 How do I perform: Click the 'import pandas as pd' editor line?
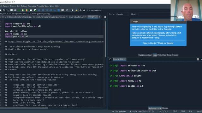click(54, 36)
